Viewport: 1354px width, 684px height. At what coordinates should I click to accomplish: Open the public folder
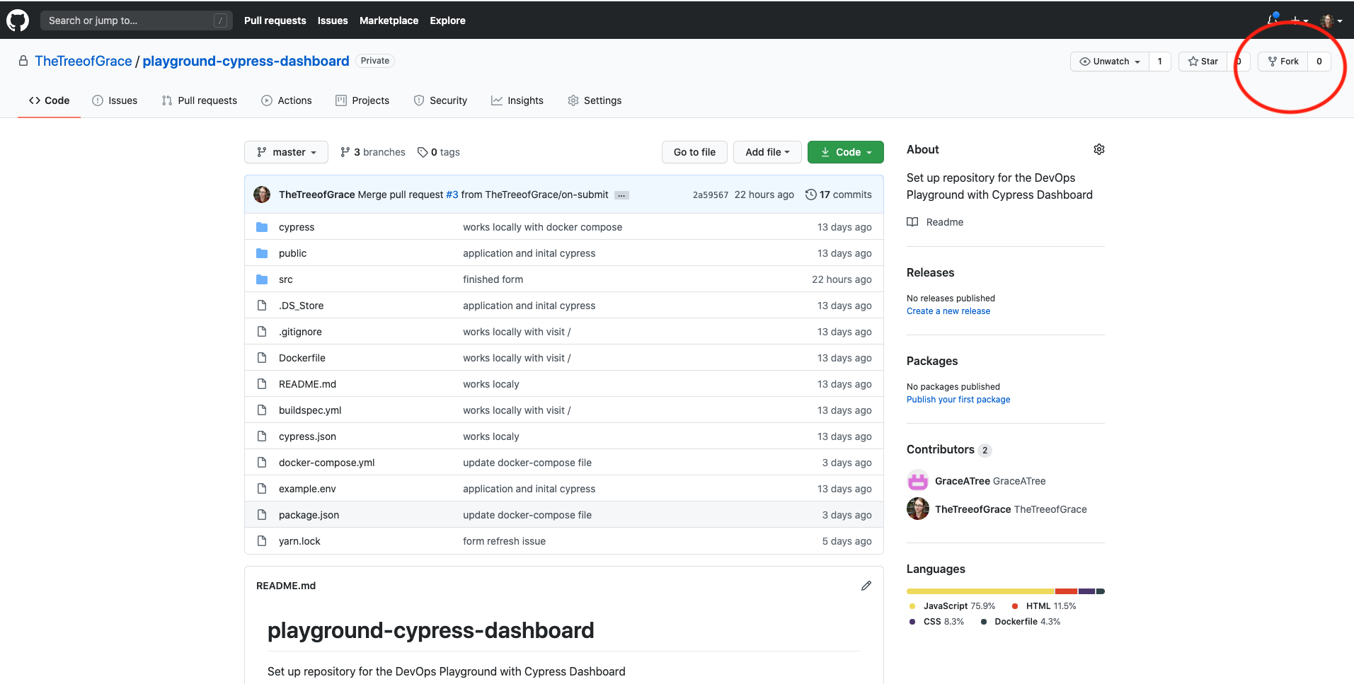coord(292,253)
